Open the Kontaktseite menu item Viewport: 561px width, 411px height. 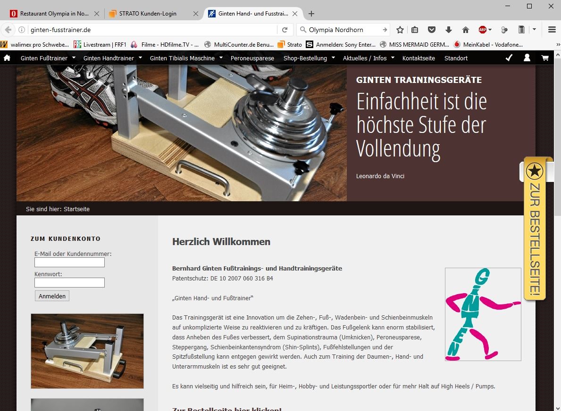(419, 58)
